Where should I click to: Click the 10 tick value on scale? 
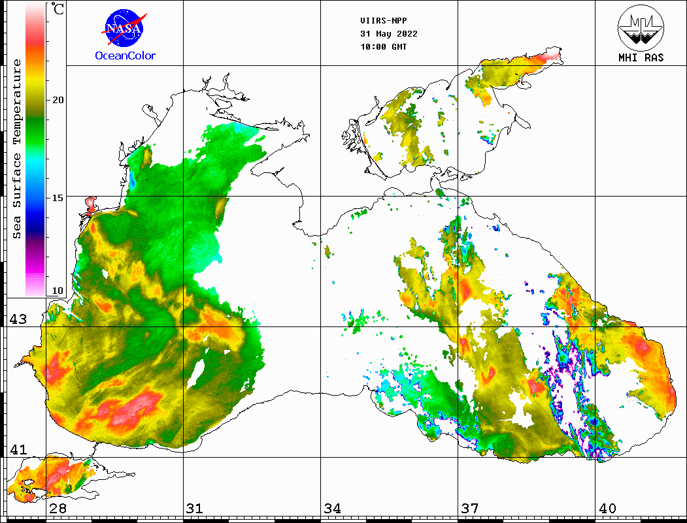(58, 291)
